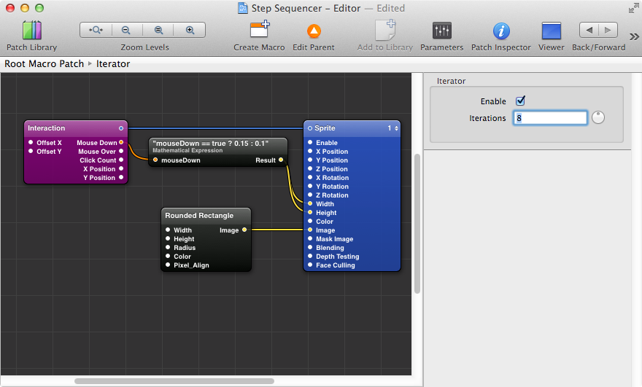Image resolution: width=642 pixels, height=387 pixels.
Task: Select Interaction patch title
Action: [x=46, y=128]
